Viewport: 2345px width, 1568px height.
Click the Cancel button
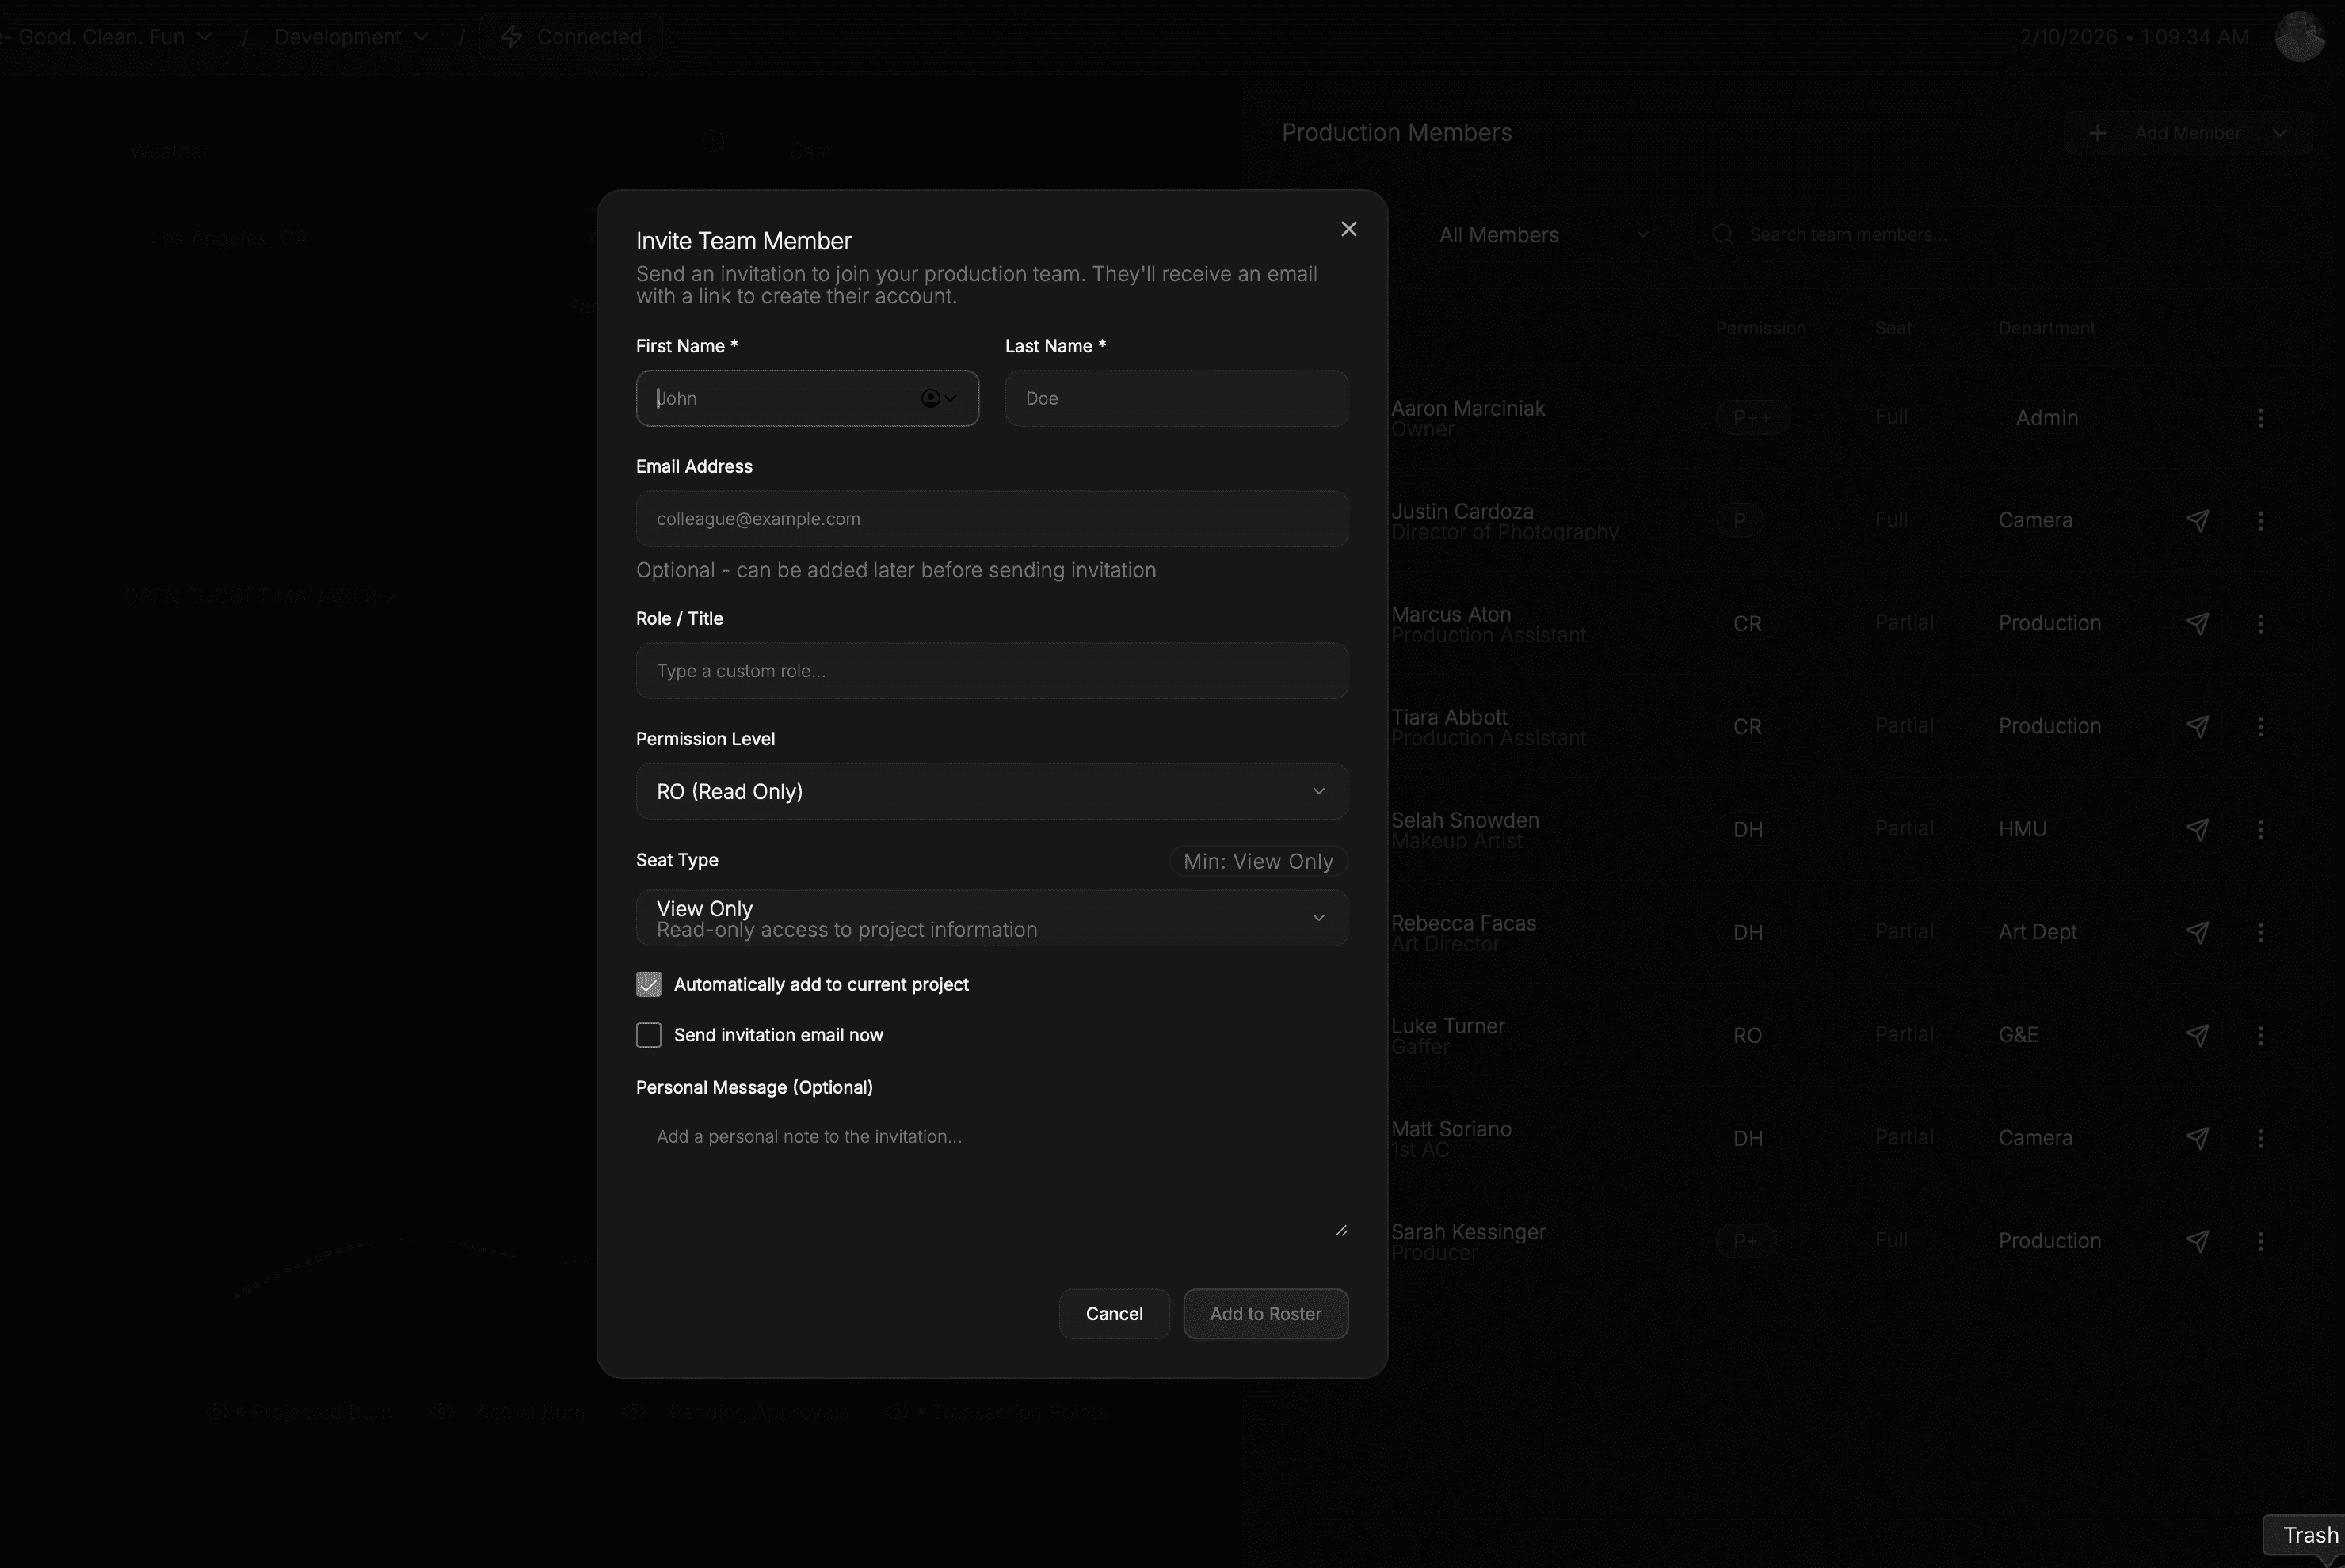[1113, 1314]
